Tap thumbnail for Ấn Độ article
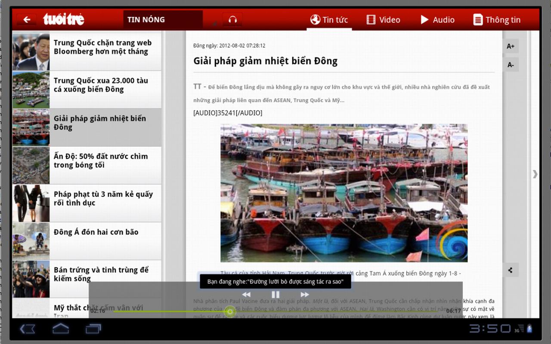 pos(31,165)
